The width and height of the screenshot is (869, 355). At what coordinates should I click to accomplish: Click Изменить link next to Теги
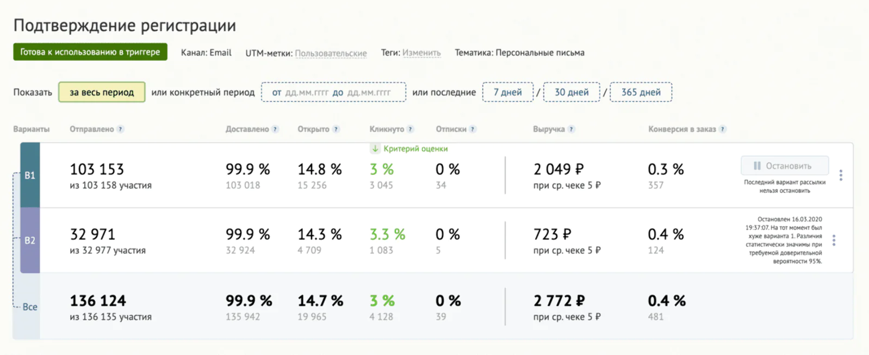coord(421,53)
